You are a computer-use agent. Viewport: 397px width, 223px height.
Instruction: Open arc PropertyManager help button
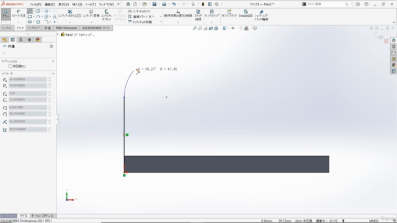click(51, 46)
